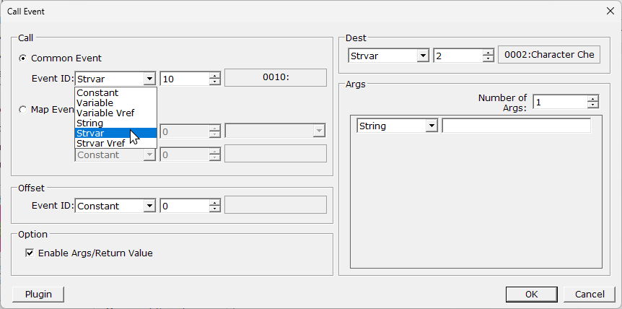622x309 pixels.
Task: Decrease the Number of Args
Action: tap(593, 105)
